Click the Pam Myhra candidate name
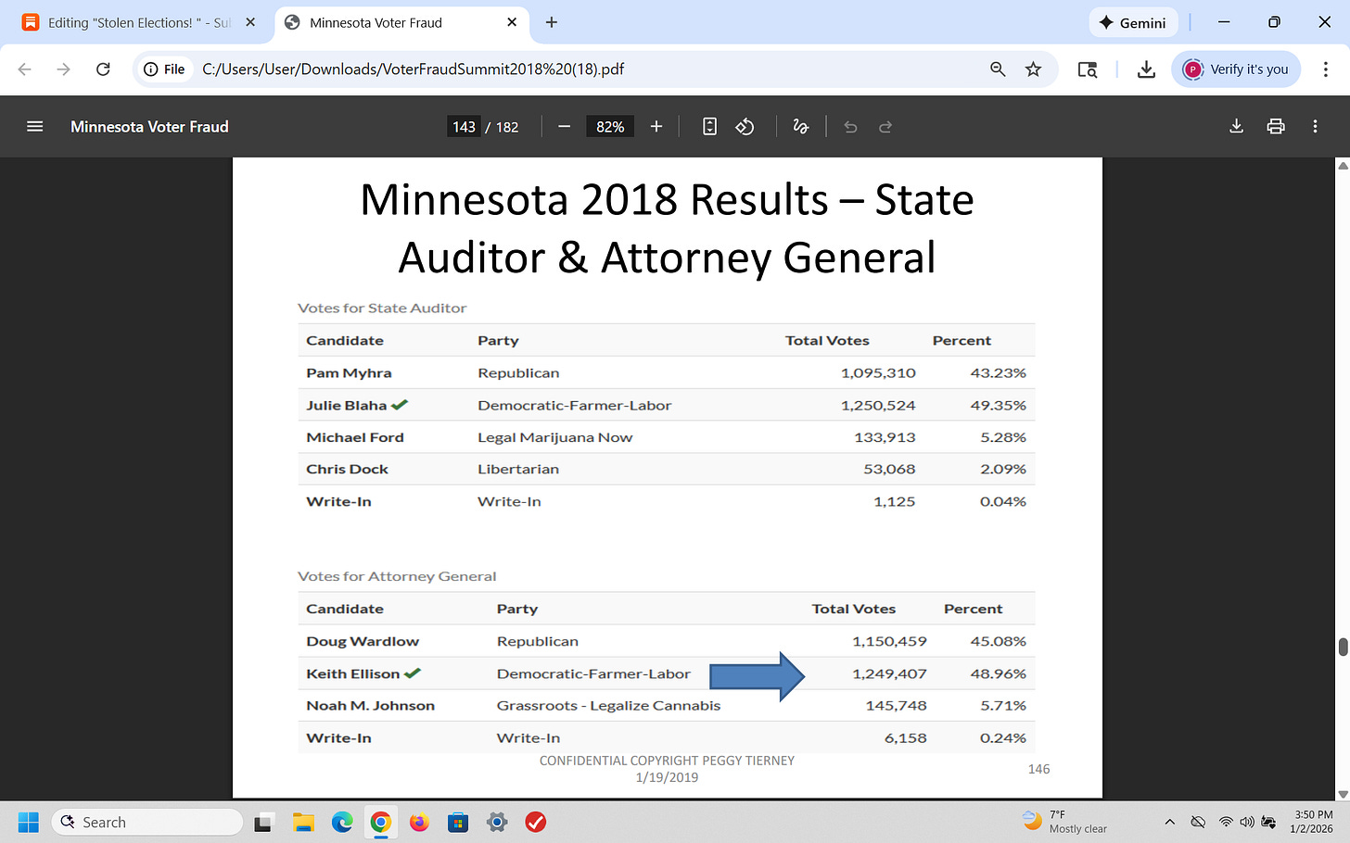Viewport: 1350px width, 843px height. click(x=349, y=373)
